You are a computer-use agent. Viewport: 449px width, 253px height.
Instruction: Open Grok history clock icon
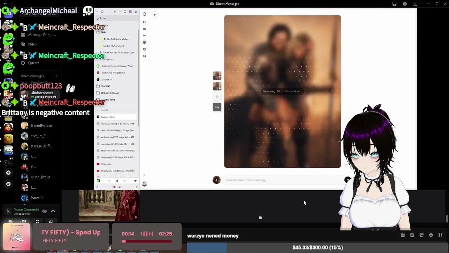[144, 56]
